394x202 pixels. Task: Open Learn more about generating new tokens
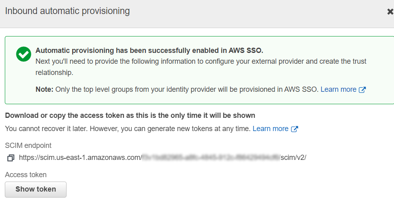(270, 129)
